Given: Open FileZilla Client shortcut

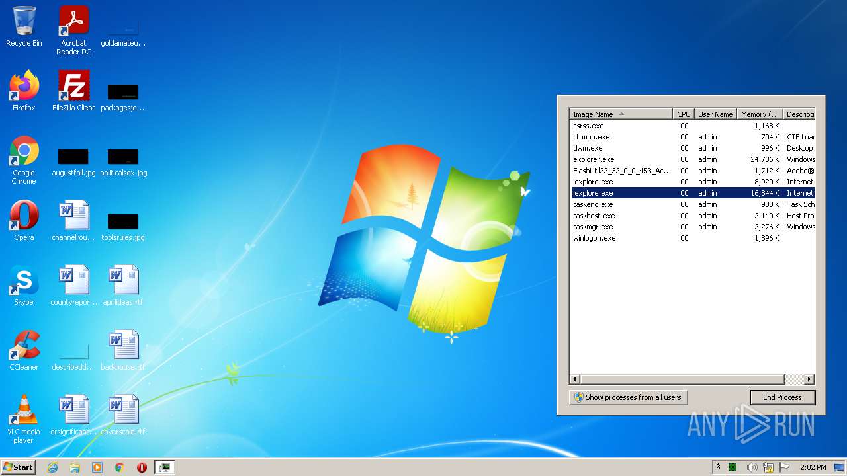Looking at the screenshot, I should 73,91.
